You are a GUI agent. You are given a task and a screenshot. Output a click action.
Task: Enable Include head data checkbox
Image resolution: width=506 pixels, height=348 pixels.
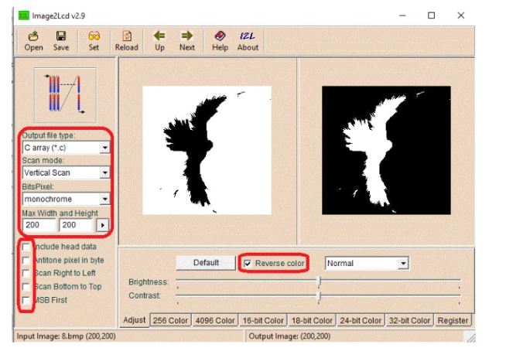pyautogui.click(x=26, y=247)
